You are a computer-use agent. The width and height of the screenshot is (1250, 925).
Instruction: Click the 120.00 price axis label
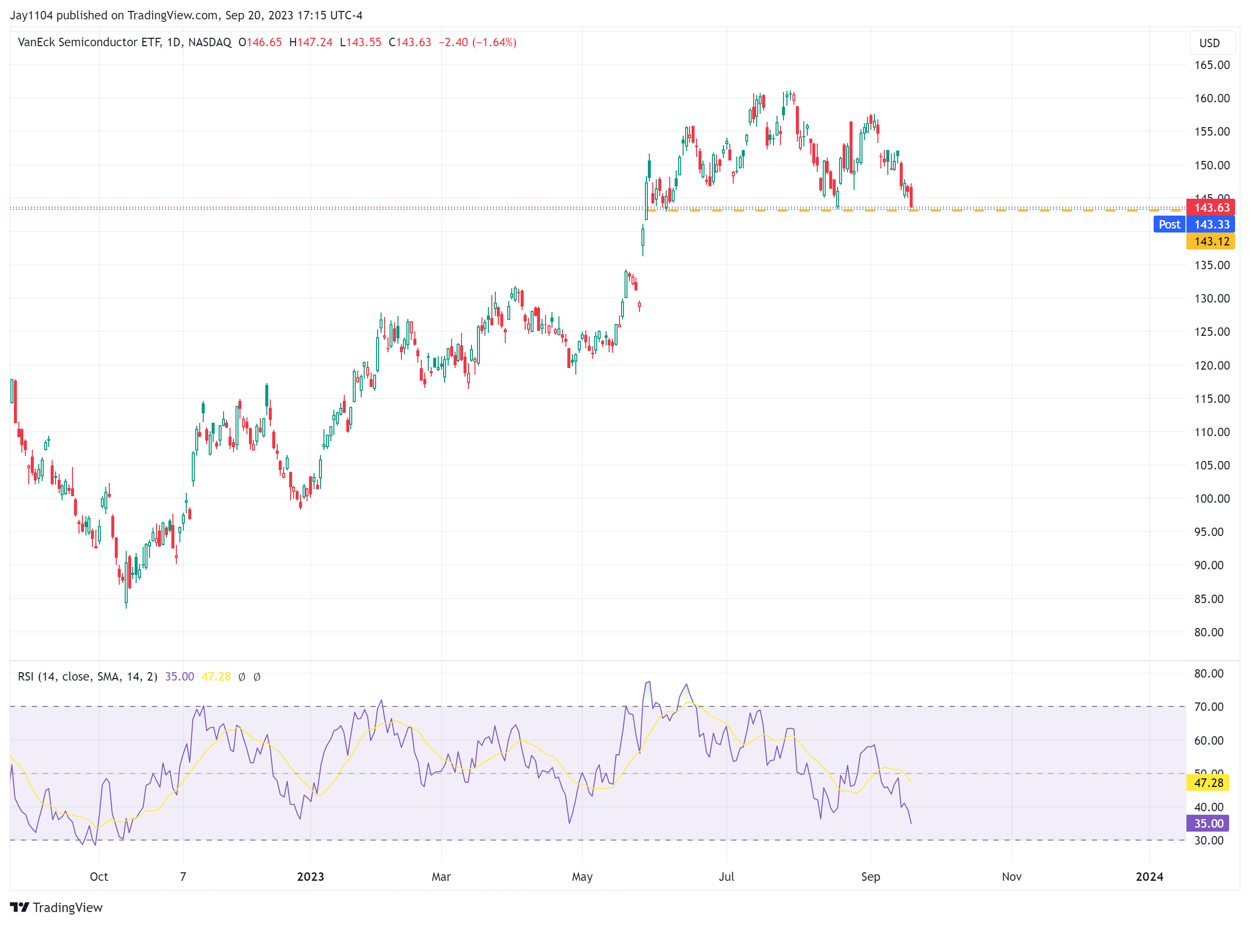coord(1212,365)
